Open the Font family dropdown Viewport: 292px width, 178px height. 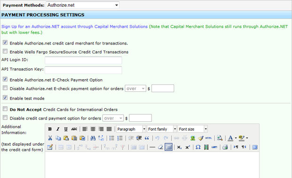pyautogui.click(x=161, y=129)
